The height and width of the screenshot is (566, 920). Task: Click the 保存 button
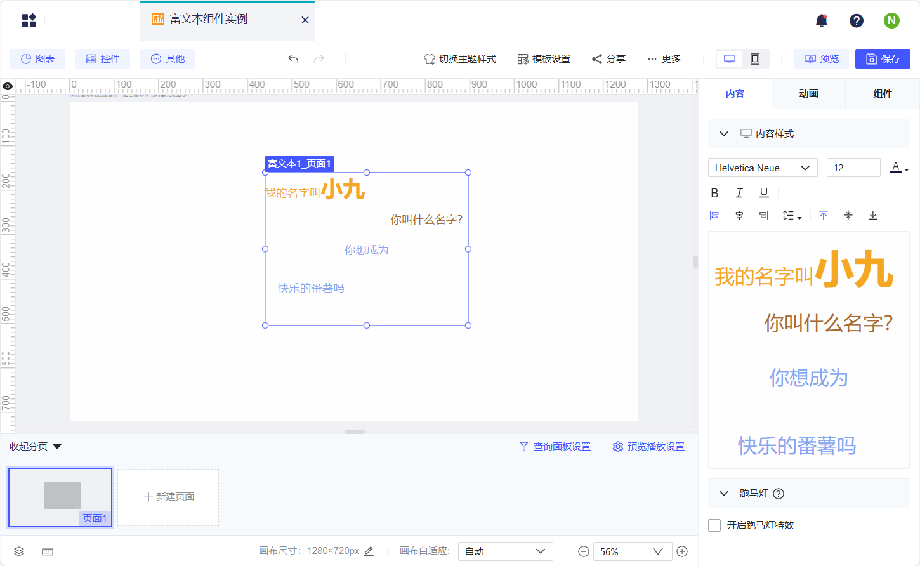883,59
